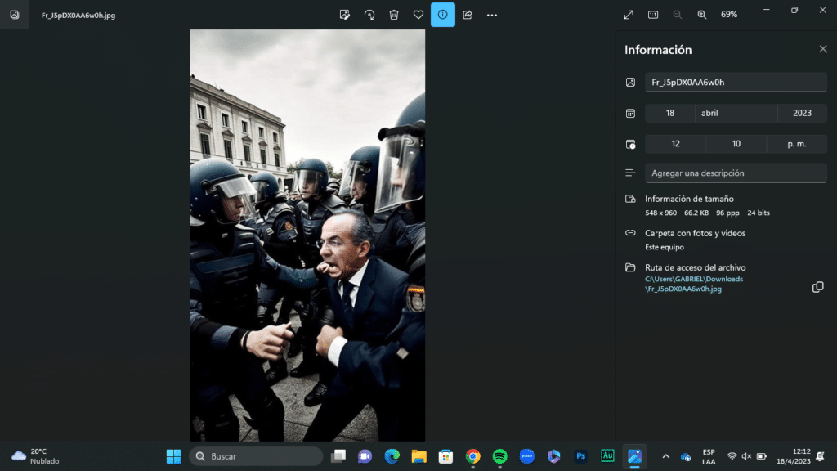Open the three-dots more options menu
Image resolution: width=837 pixels, height=471 pixels.
[492, 15]
